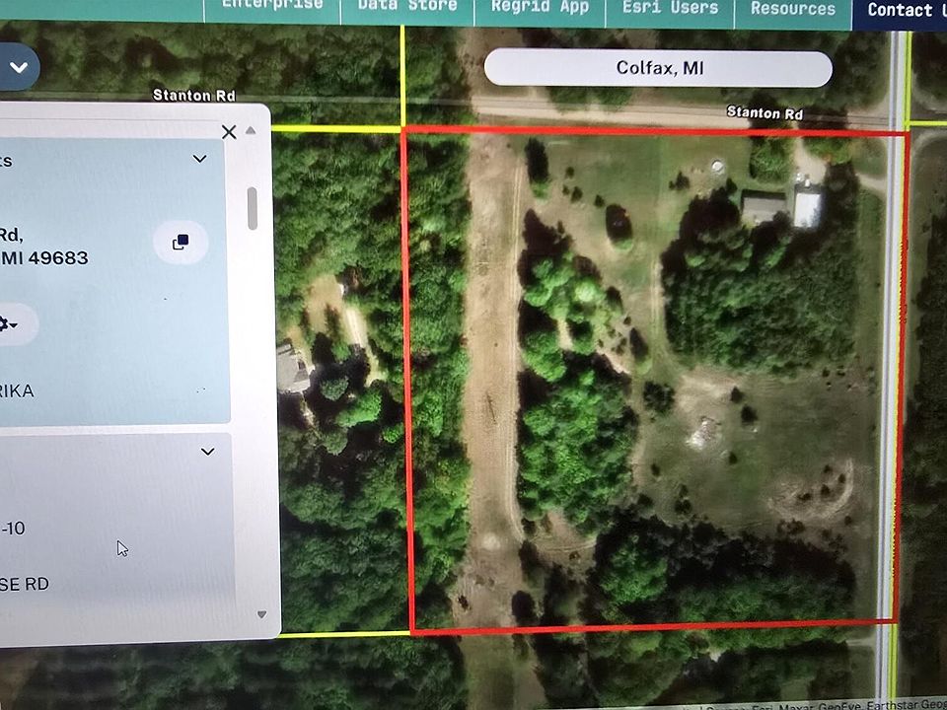The height and width of the screenshot is (710, 947).
Task: Click the house rooftop in red parcel
Action: (763, 207)
